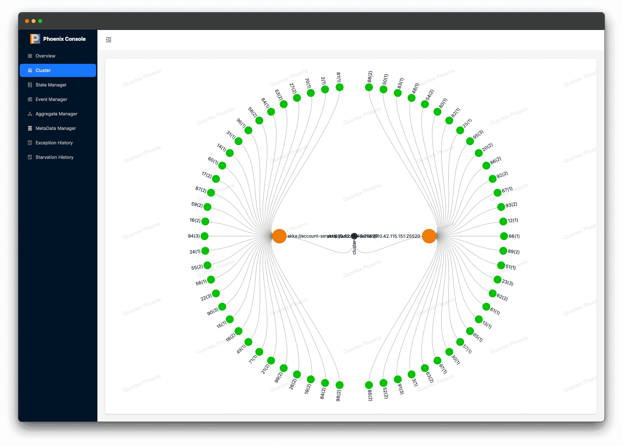Click the Phoenix Console logo icon

tap(35, 39)
